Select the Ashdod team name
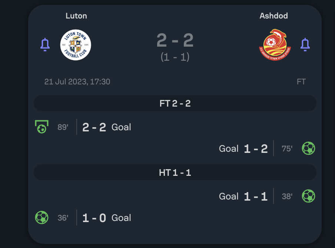335x248 pixels. coord(274,16)
